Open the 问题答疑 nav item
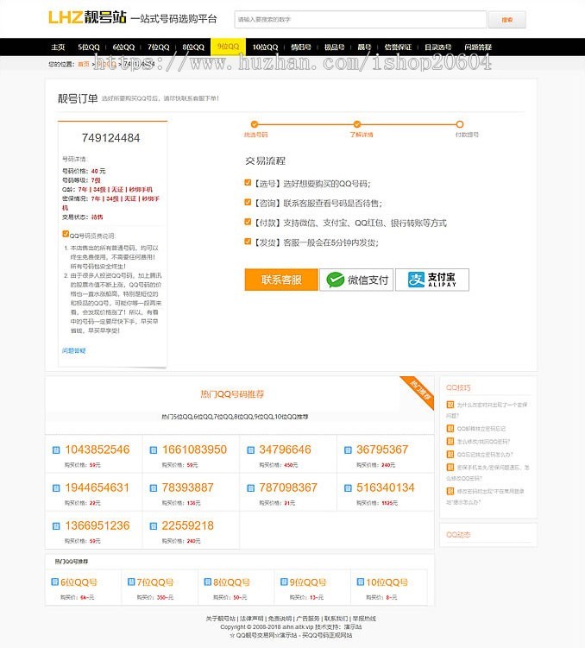The height and width of the screenshot is (648, 585). pos(478,47)
